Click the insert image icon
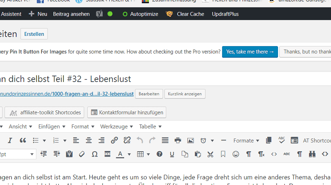 click(190, 141)
